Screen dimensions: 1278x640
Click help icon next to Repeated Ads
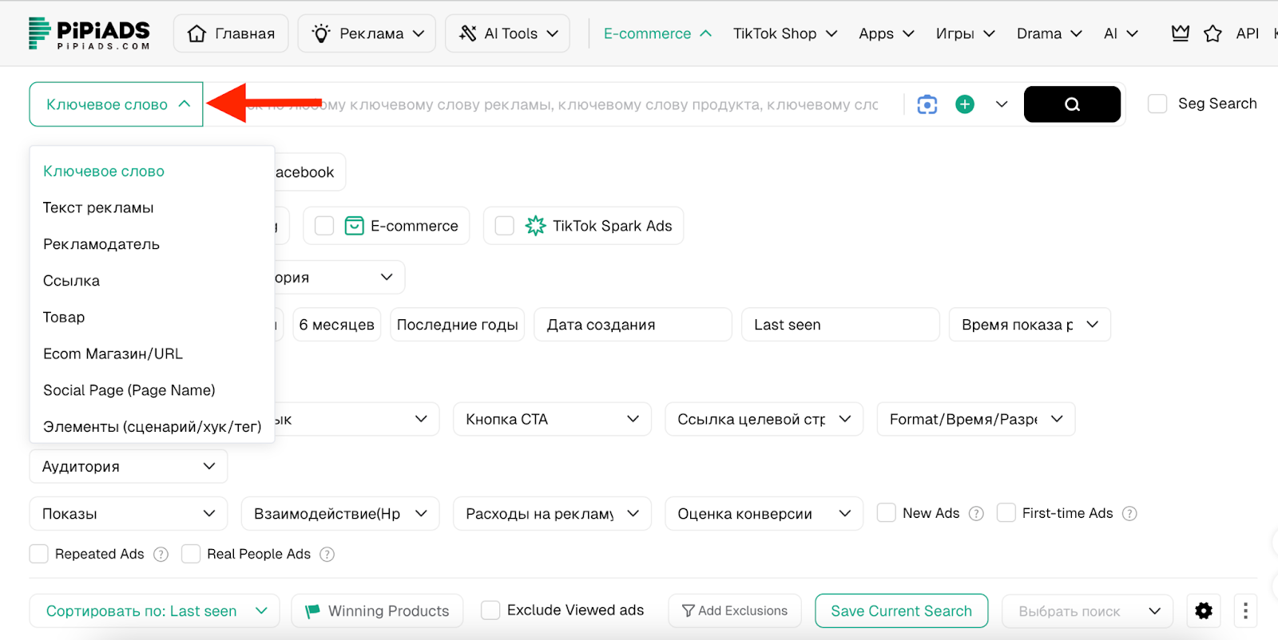coord(161,555)
